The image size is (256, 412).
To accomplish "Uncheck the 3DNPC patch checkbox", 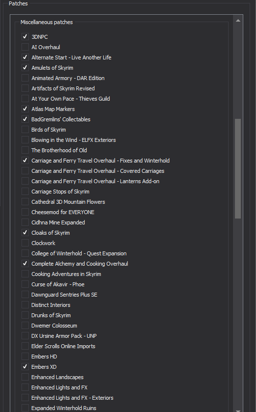I will pos(25,37).
